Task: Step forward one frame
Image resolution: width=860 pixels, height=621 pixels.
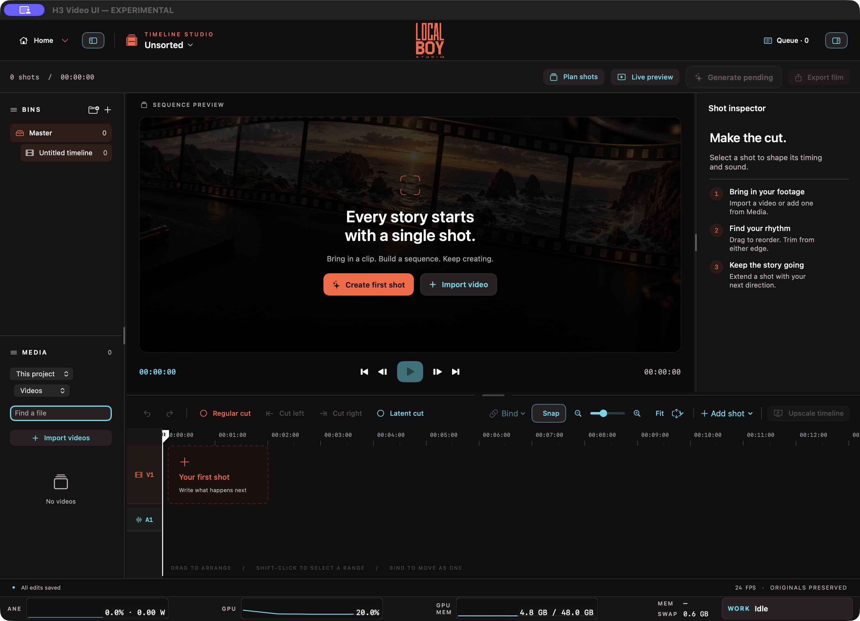Action: point(437,372)
